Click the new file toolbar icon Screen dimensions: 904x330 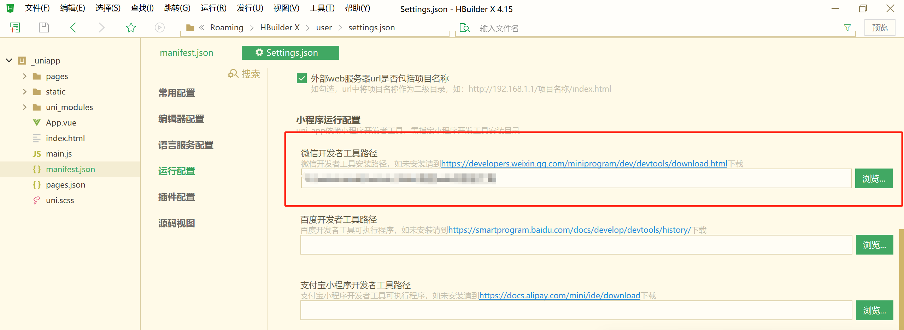click(x=14, y=28)
